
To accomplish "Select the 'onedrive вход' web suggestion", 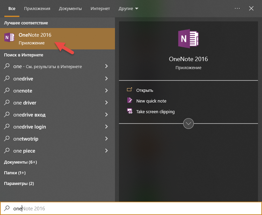I will coord(57,115).
